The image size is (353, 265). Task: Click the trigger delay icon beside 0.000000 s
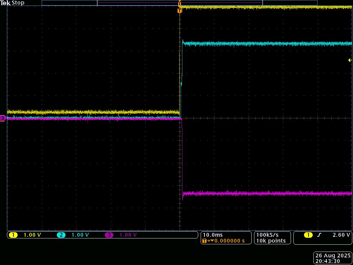[x=208, y=241]
